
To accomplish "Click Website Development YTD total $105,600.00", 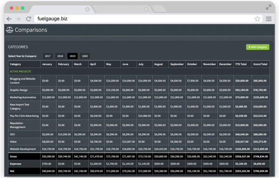I will point(242,149).
